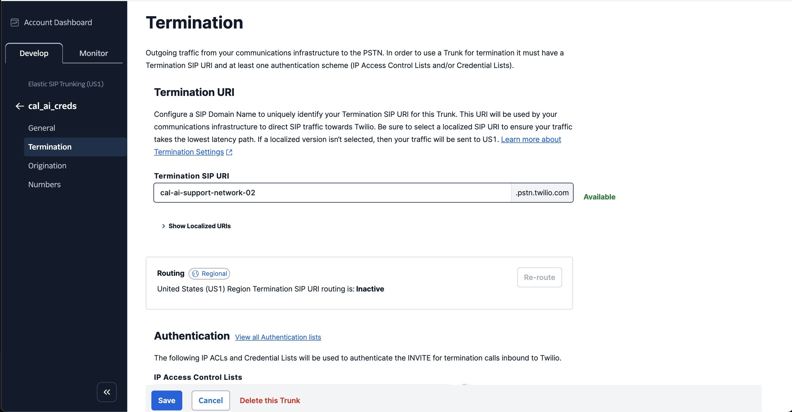Click the back arrow beside cal_ai_creds
The width and height of the screenshot is (792, 412).
click(x=20, y=106)
